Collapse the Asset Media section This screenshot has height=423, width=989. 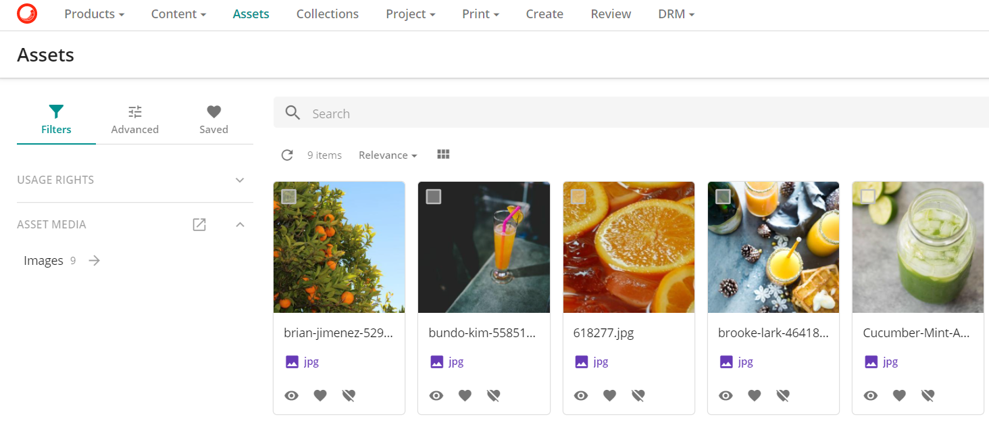coord(240,224)
